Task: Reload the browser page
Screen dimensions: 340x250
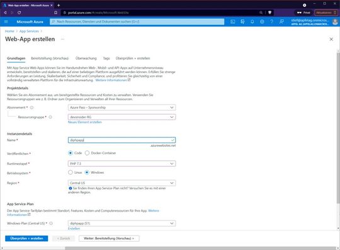Action: pos(20,13)
